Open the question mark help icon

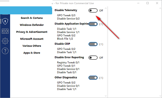[x=5, y=51]
